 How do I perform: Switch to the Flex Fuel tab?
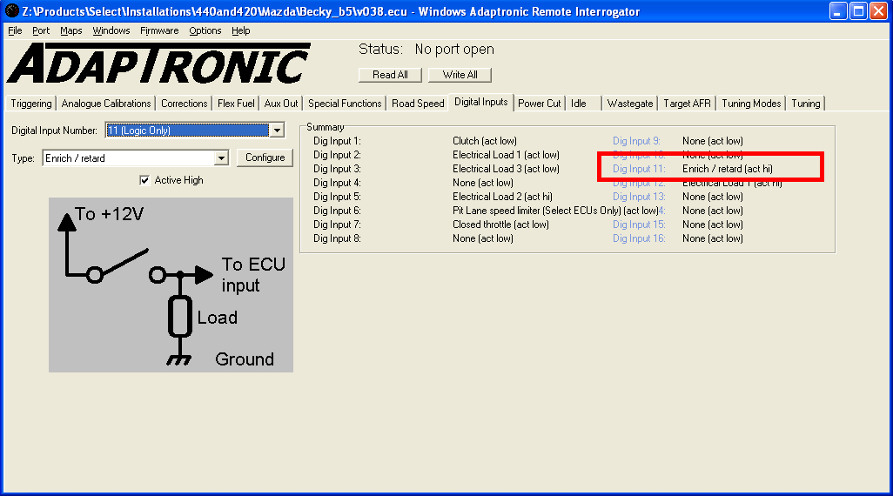236,104
